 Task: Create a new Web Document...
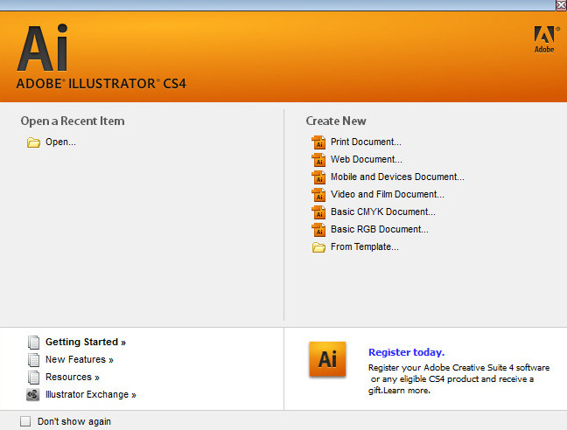tap(367, 159)
